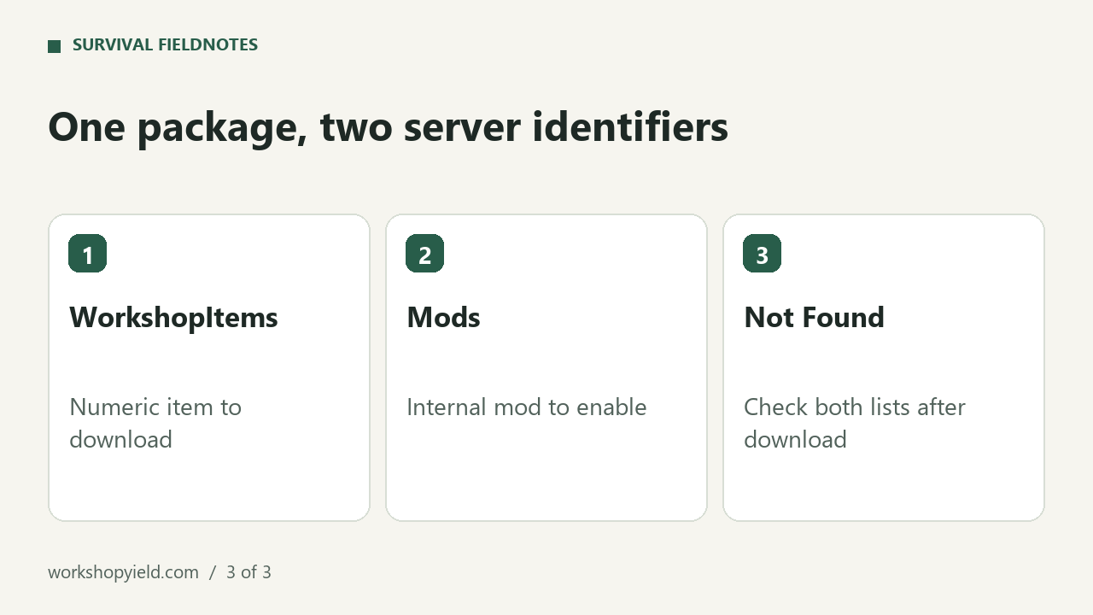Select the "Mods" card heading
The width and height of the screenshot is (1093, 615).
pyautogui.click(x=443, y=318)
